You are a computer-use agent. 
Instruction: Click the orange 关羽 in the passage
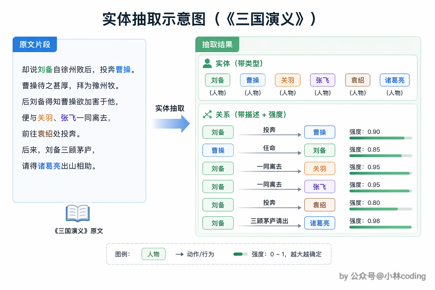pos(45,118)
